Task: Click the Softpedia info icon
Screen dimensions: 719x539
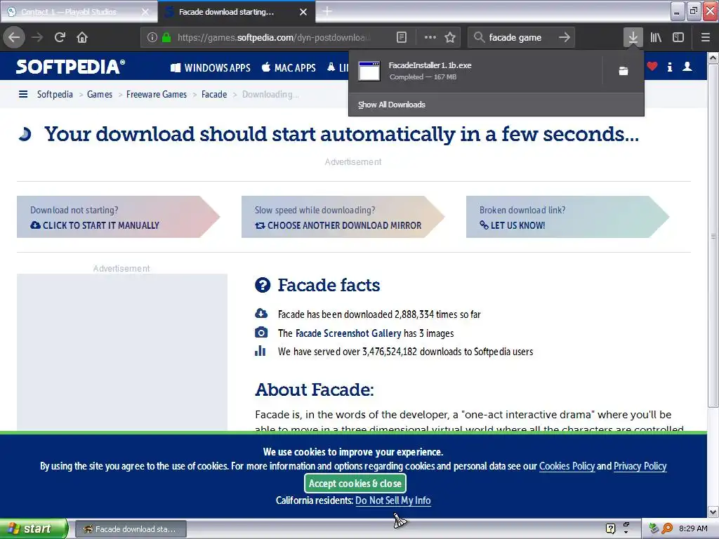Action: 669,67
